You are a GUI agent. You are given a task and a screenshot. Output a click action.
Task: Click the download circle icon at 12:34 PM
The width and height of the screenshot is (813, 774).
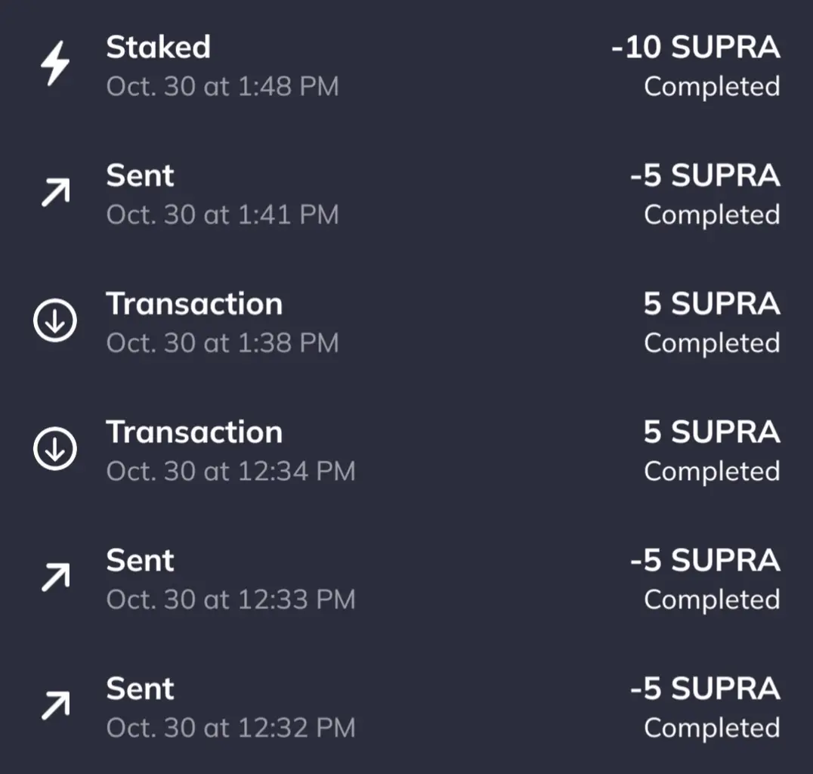[55, 450]
